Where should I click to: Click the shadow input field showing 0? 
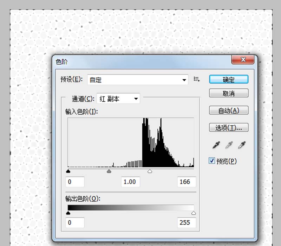pyautogui.click(x=76, y=182)
